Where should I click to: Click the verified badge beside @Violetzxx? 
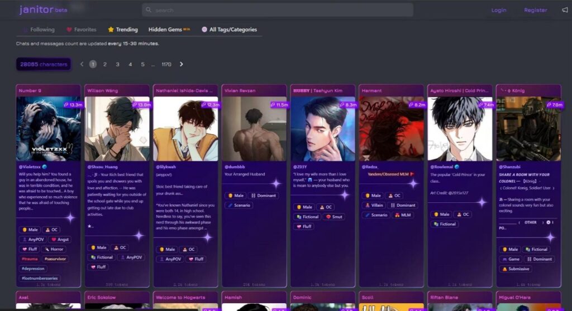[45, 167]
